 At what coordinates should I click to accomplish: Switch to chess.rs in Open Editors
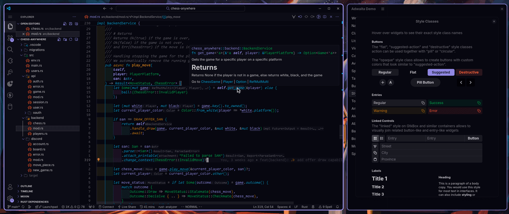point(37,29)
